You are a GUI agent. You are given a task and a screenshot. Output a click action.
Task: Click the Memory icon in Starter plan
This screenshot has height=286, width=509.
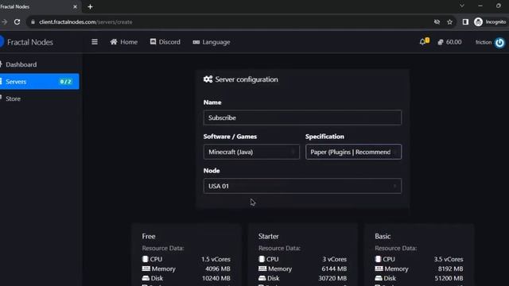[262, 269]
